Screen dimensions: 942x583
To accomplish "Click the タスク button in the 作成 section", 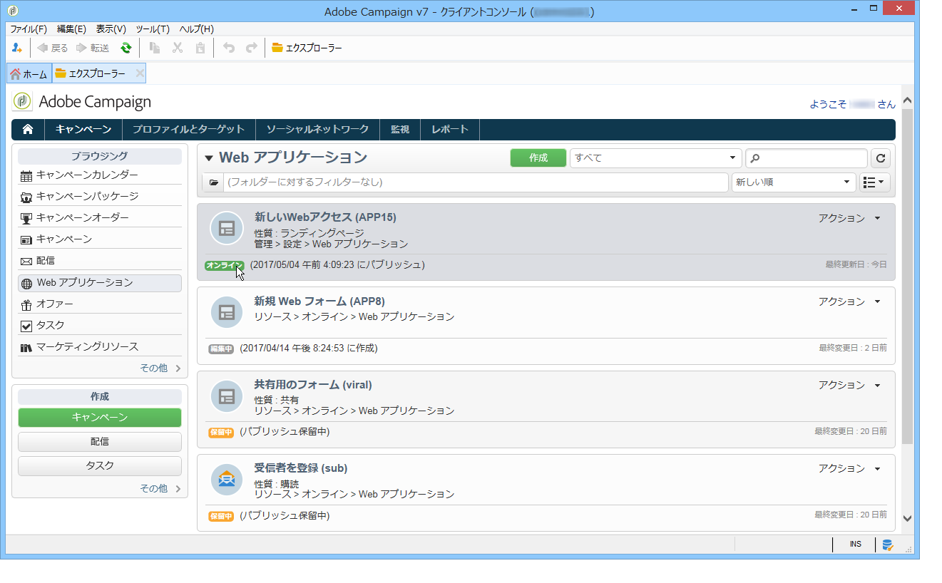I will click(x=100, y=466).
